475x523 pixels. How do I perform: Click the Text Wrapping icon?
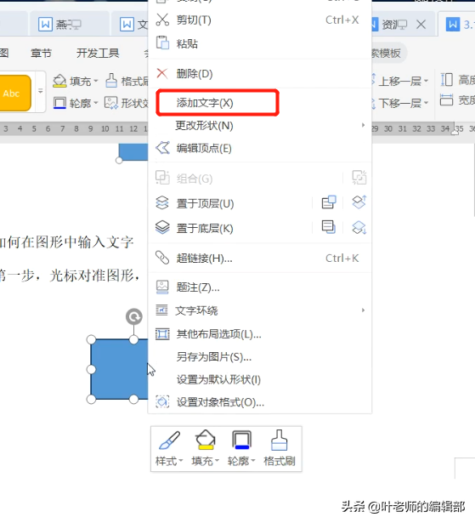[162, 310]
